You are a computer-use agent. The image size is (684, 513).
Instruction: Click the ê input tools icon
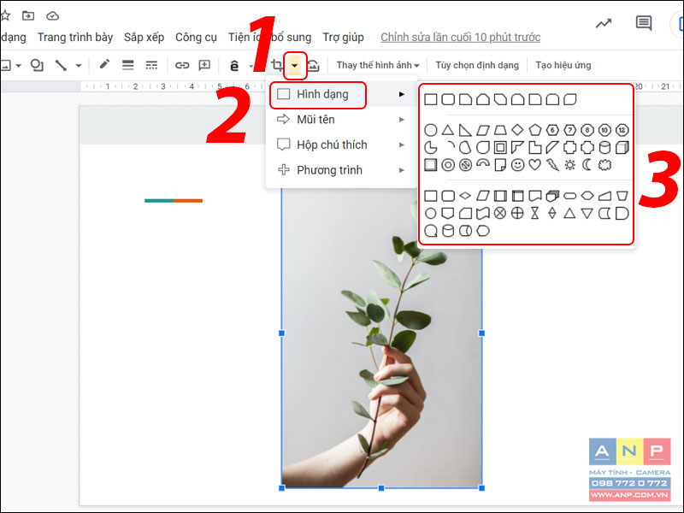[x=234, y=66]
